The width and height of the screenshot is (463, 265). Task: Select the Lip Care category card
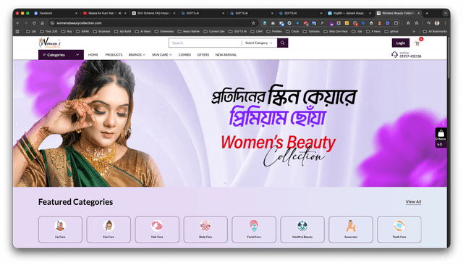pyautogui.click(x=60, y=230)
